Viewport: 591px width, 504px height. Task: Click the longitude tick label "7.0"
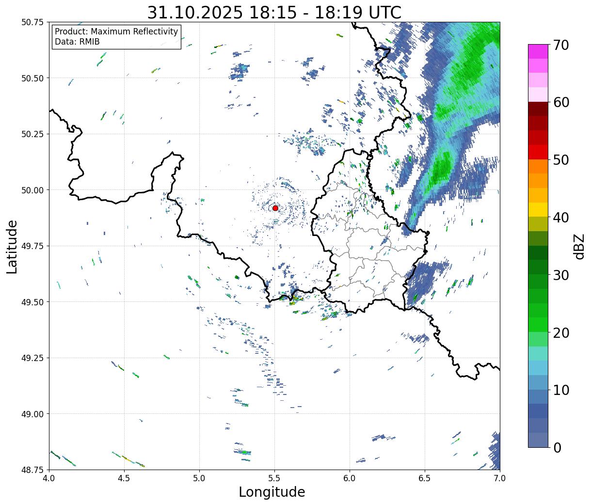pyautogui.click(x=500, y=478)
